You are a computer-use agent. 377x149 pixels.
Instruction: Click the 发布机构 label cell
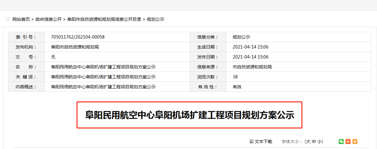27,47
